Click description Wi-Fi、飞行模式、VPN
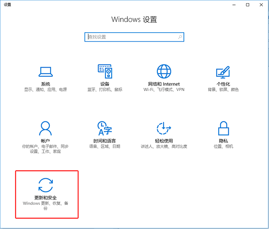269x229 pixels. pos(164,90)
